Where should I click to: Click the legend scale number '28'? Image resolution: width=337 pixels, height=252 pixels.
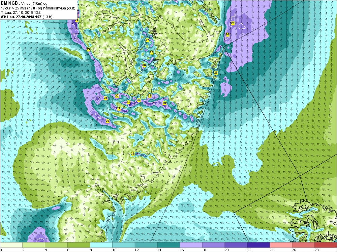[316, 250]
